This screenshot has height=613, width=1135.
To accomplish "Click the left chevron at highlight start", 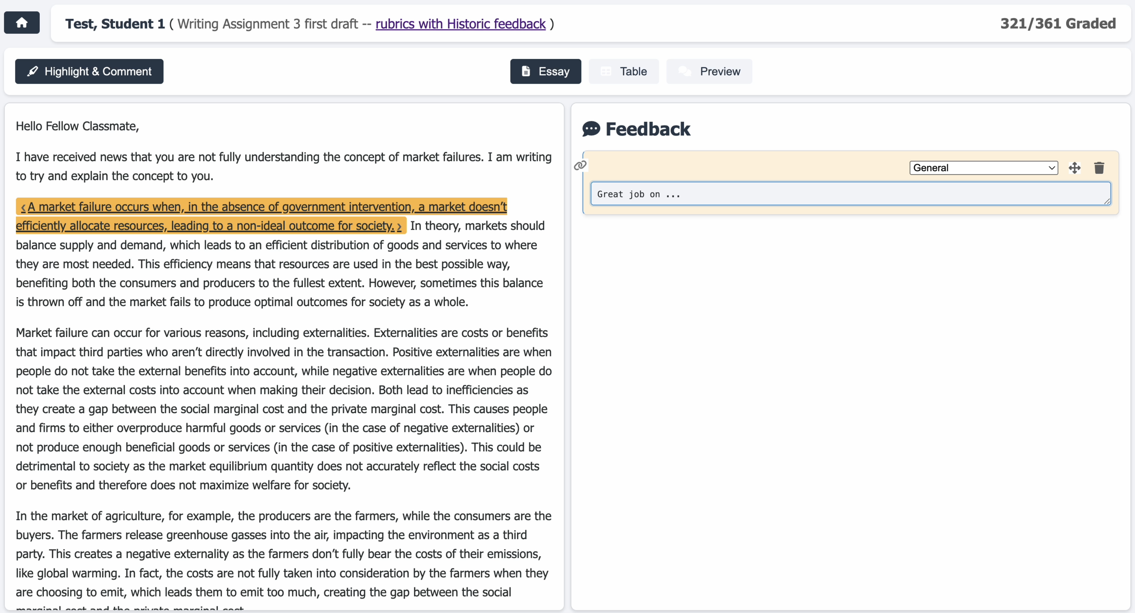I will (x=23, y=207).
